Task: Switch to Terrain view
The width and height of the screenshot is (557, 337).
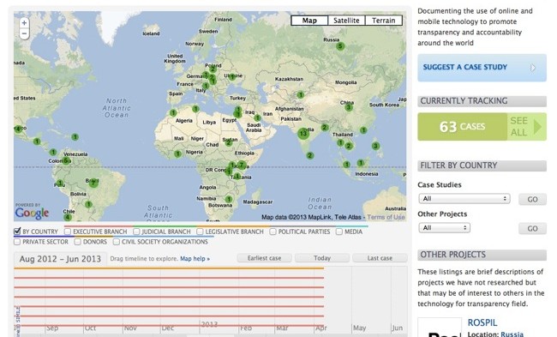Action: pos(384,21)
